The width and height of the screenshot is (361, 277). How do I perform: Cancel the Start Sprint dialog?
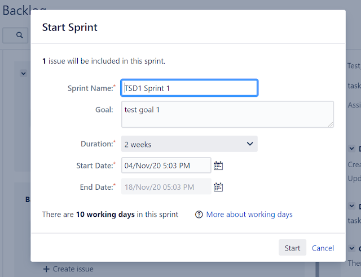323,248
